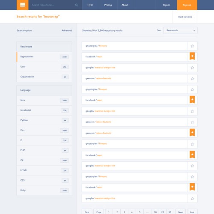Star the second gngeorgiev / firesync result
Screen dimensions: 214x214
point(192,89)
